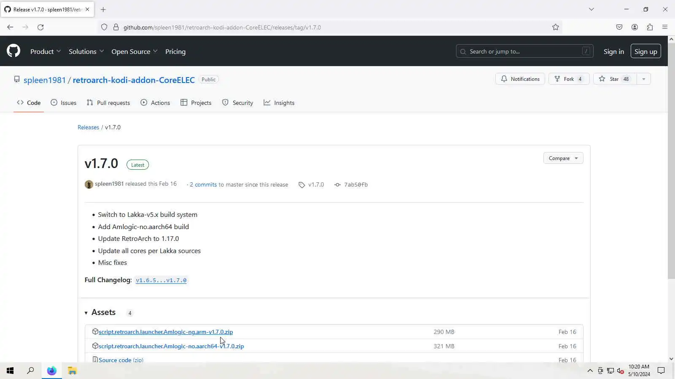675x379 pixels.
Task: Open network status tray icon
Action: pos(610,371)
